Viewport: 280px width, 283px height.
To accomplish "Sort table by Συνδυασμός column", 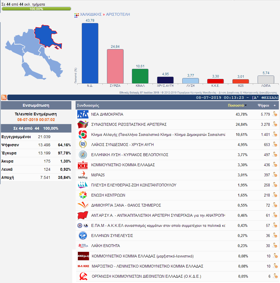I will point(88,105).
